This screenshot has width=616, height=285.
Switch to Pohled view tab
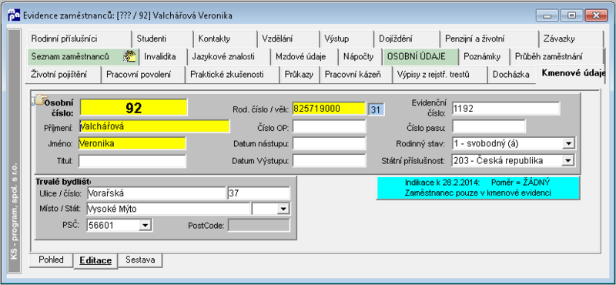51,260
